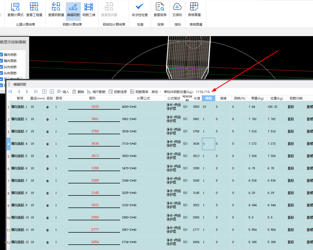The width and height of the screenshot is (313, 250).
Task: Click 横向面筋.12 name cell
Action: [20, 242]
